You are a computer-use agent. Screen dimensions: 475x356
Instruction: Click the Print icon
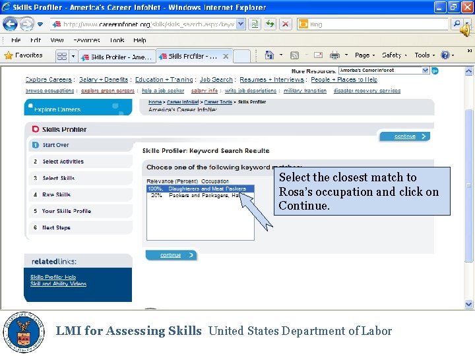point(334,55)
